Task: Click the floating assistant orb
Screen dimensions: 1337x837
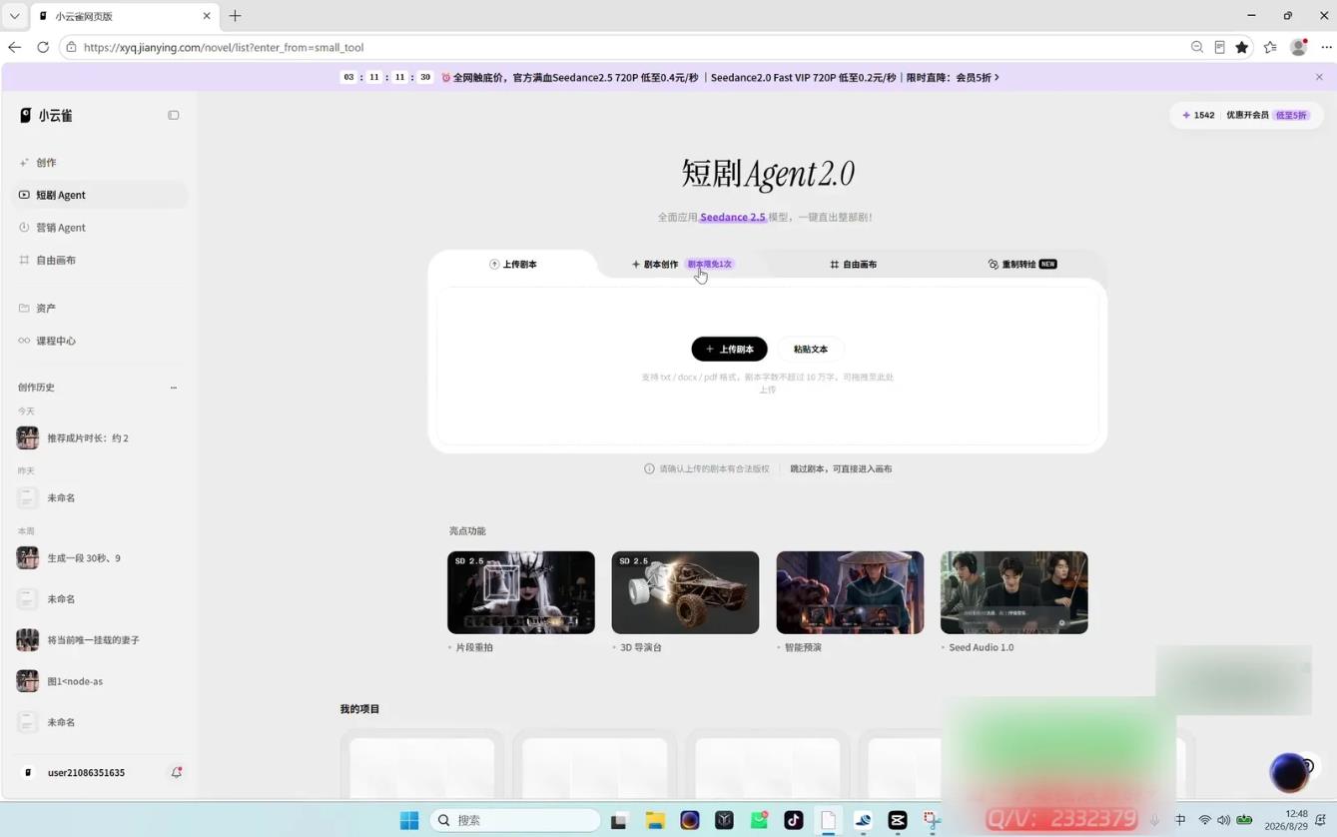Action: coord(1289,772)
